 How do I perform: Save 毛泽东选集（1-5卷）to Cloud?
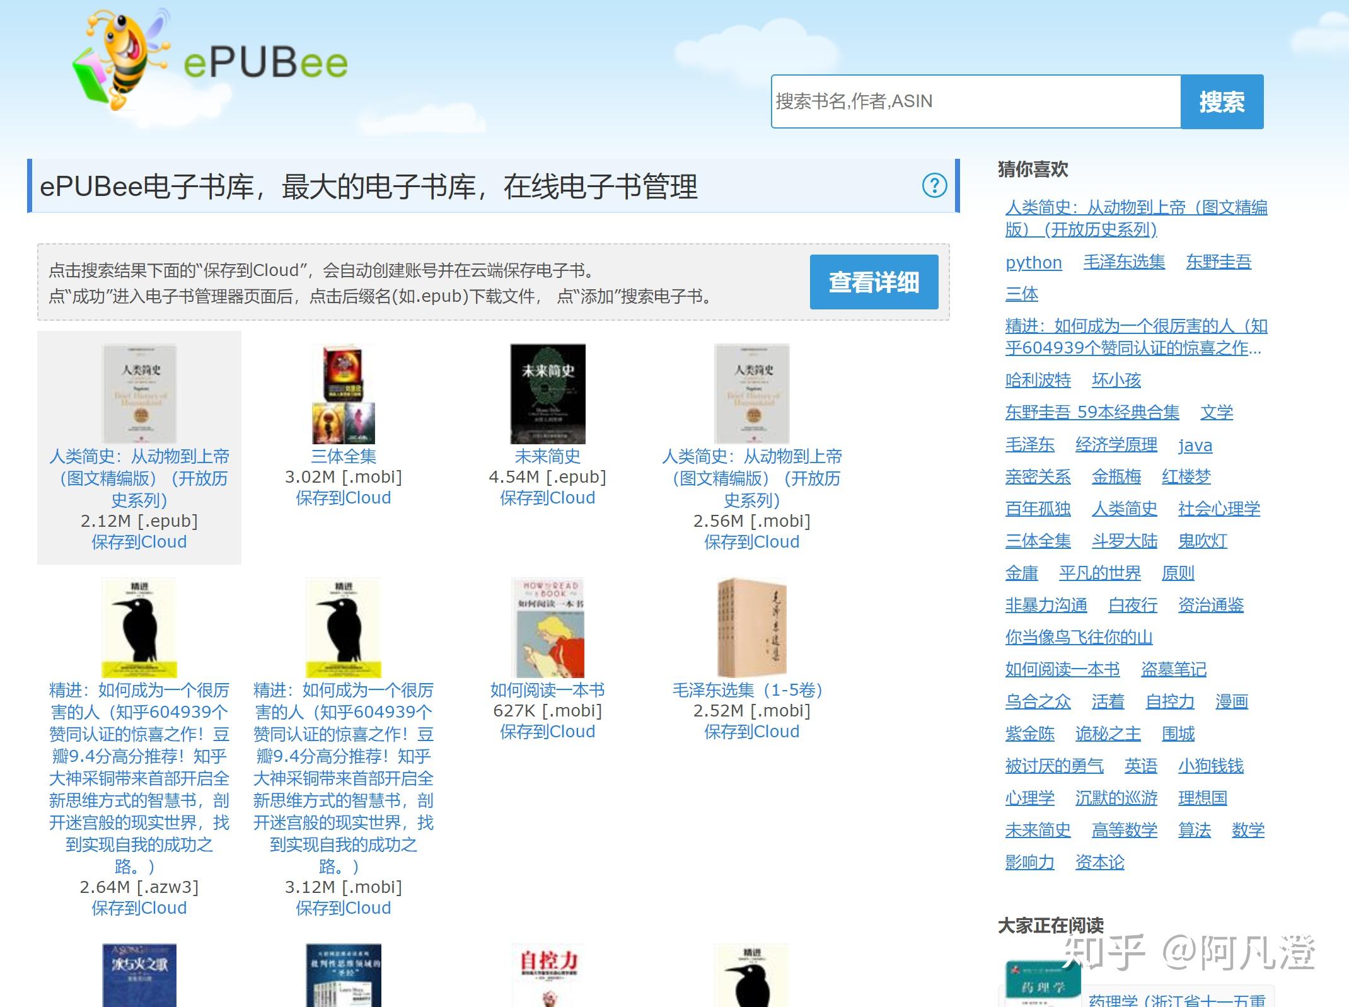click(x=751, y=731)
